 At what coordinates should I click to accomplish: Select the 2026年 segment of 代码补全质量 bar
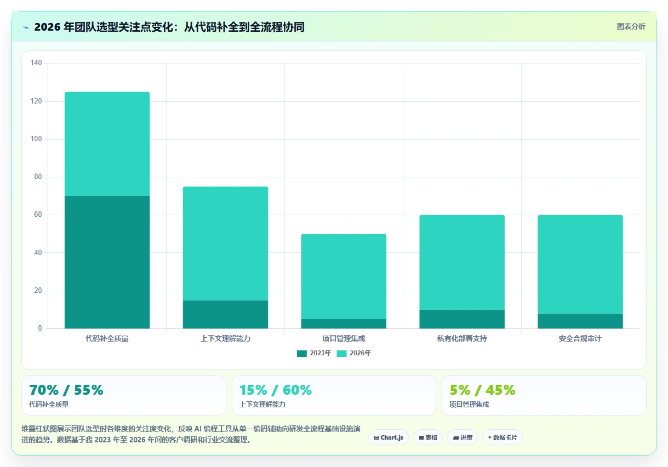[107, 144]
